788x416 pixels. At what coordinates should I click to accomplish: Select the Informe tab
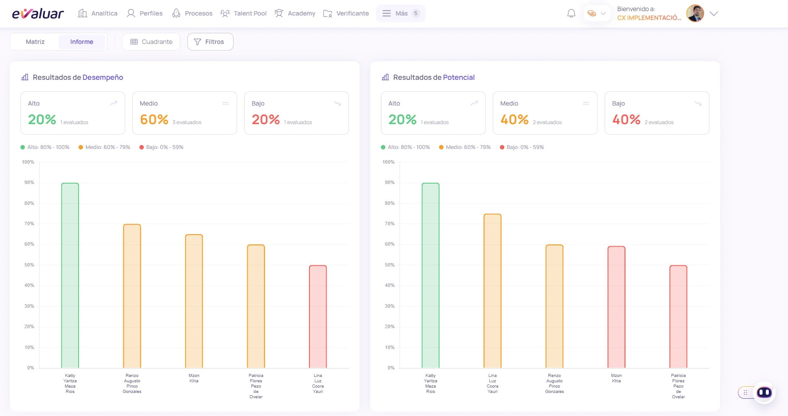click(82, 42)
